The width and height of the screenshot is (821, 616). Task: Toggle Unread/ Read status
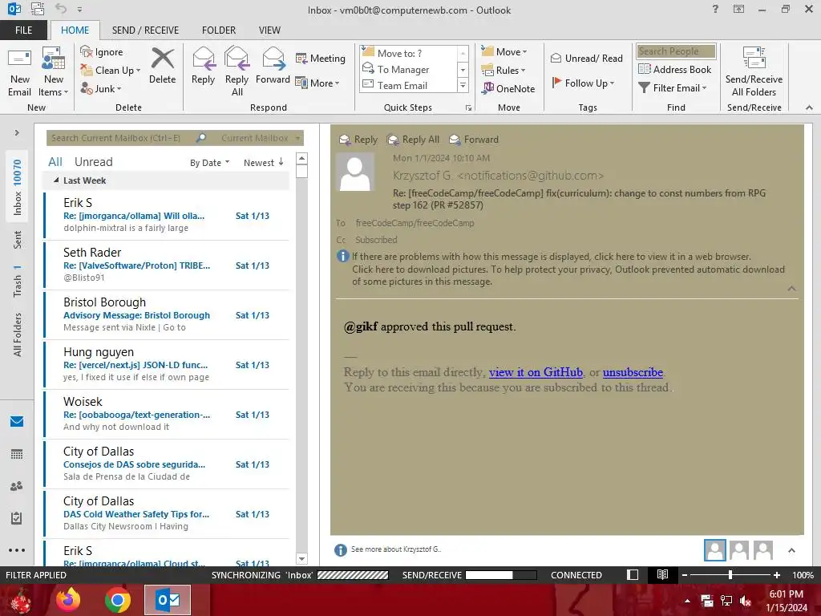(587, 58)
